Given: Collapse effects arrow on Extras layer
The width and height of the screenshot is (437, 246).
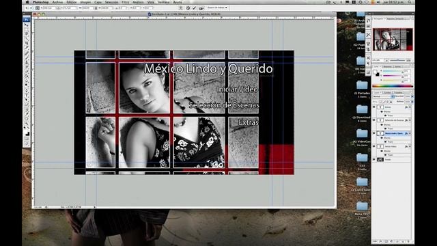Looking at the screenshot, I should 410,107.
